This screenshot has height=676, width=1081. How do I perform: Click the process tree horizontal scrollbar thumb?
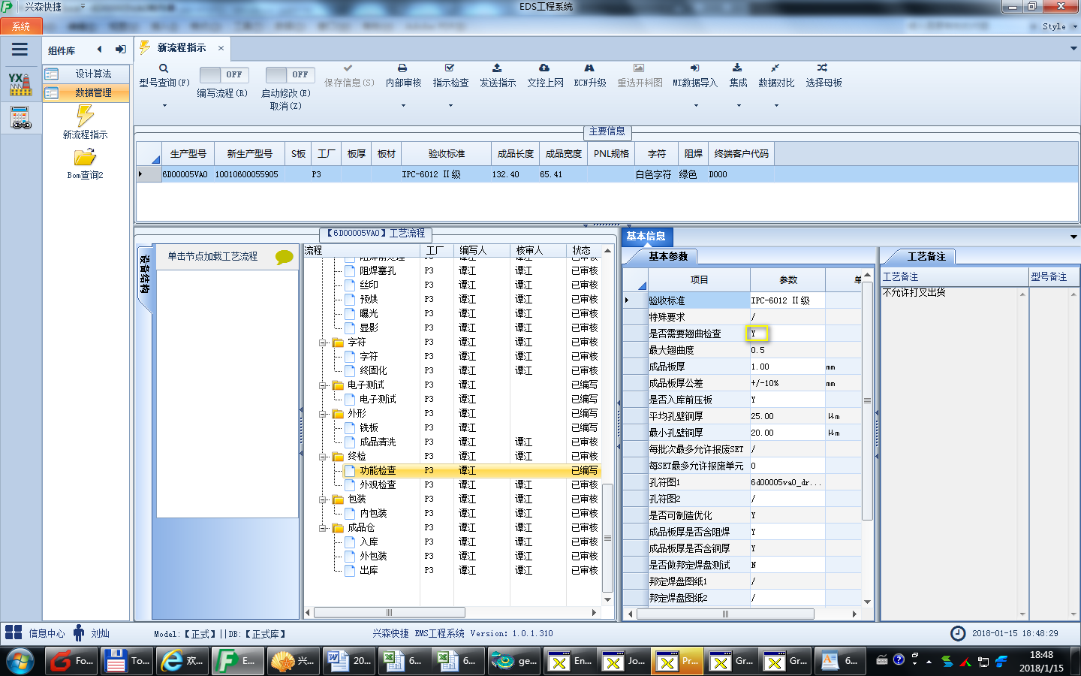point(389,612)
